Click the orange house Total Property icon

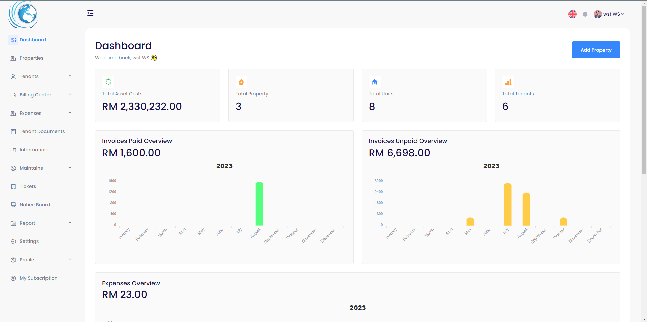tap(241, 82)
